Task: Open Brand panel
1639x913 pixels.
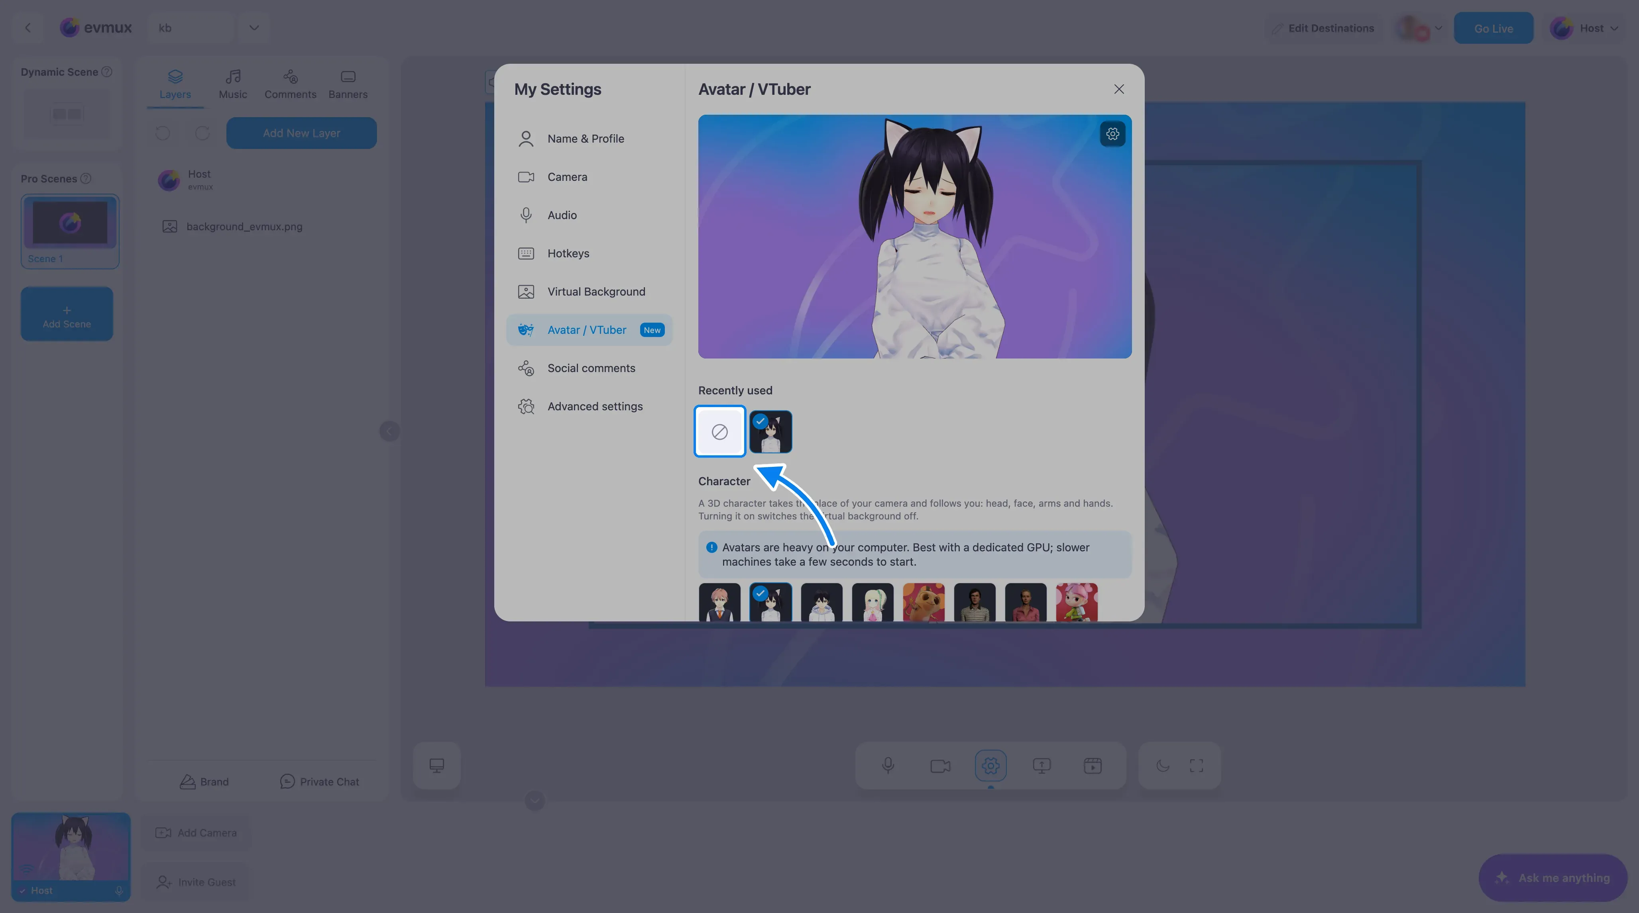Action: [x=204, y=782]
